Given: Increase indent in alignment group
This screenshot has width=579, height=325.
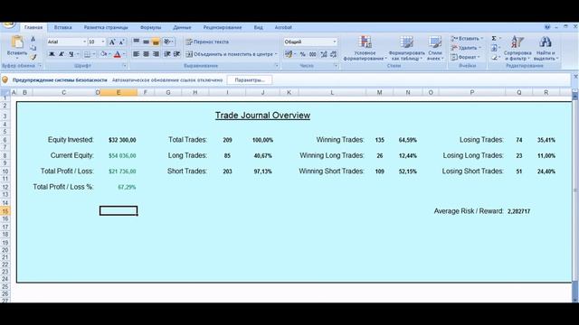Looking at the screenshot, I should point(177,54).
